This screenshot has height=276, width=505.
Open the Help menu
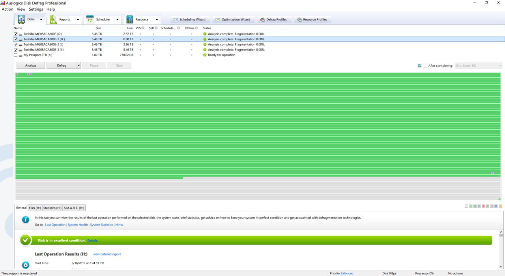[50, 9]
